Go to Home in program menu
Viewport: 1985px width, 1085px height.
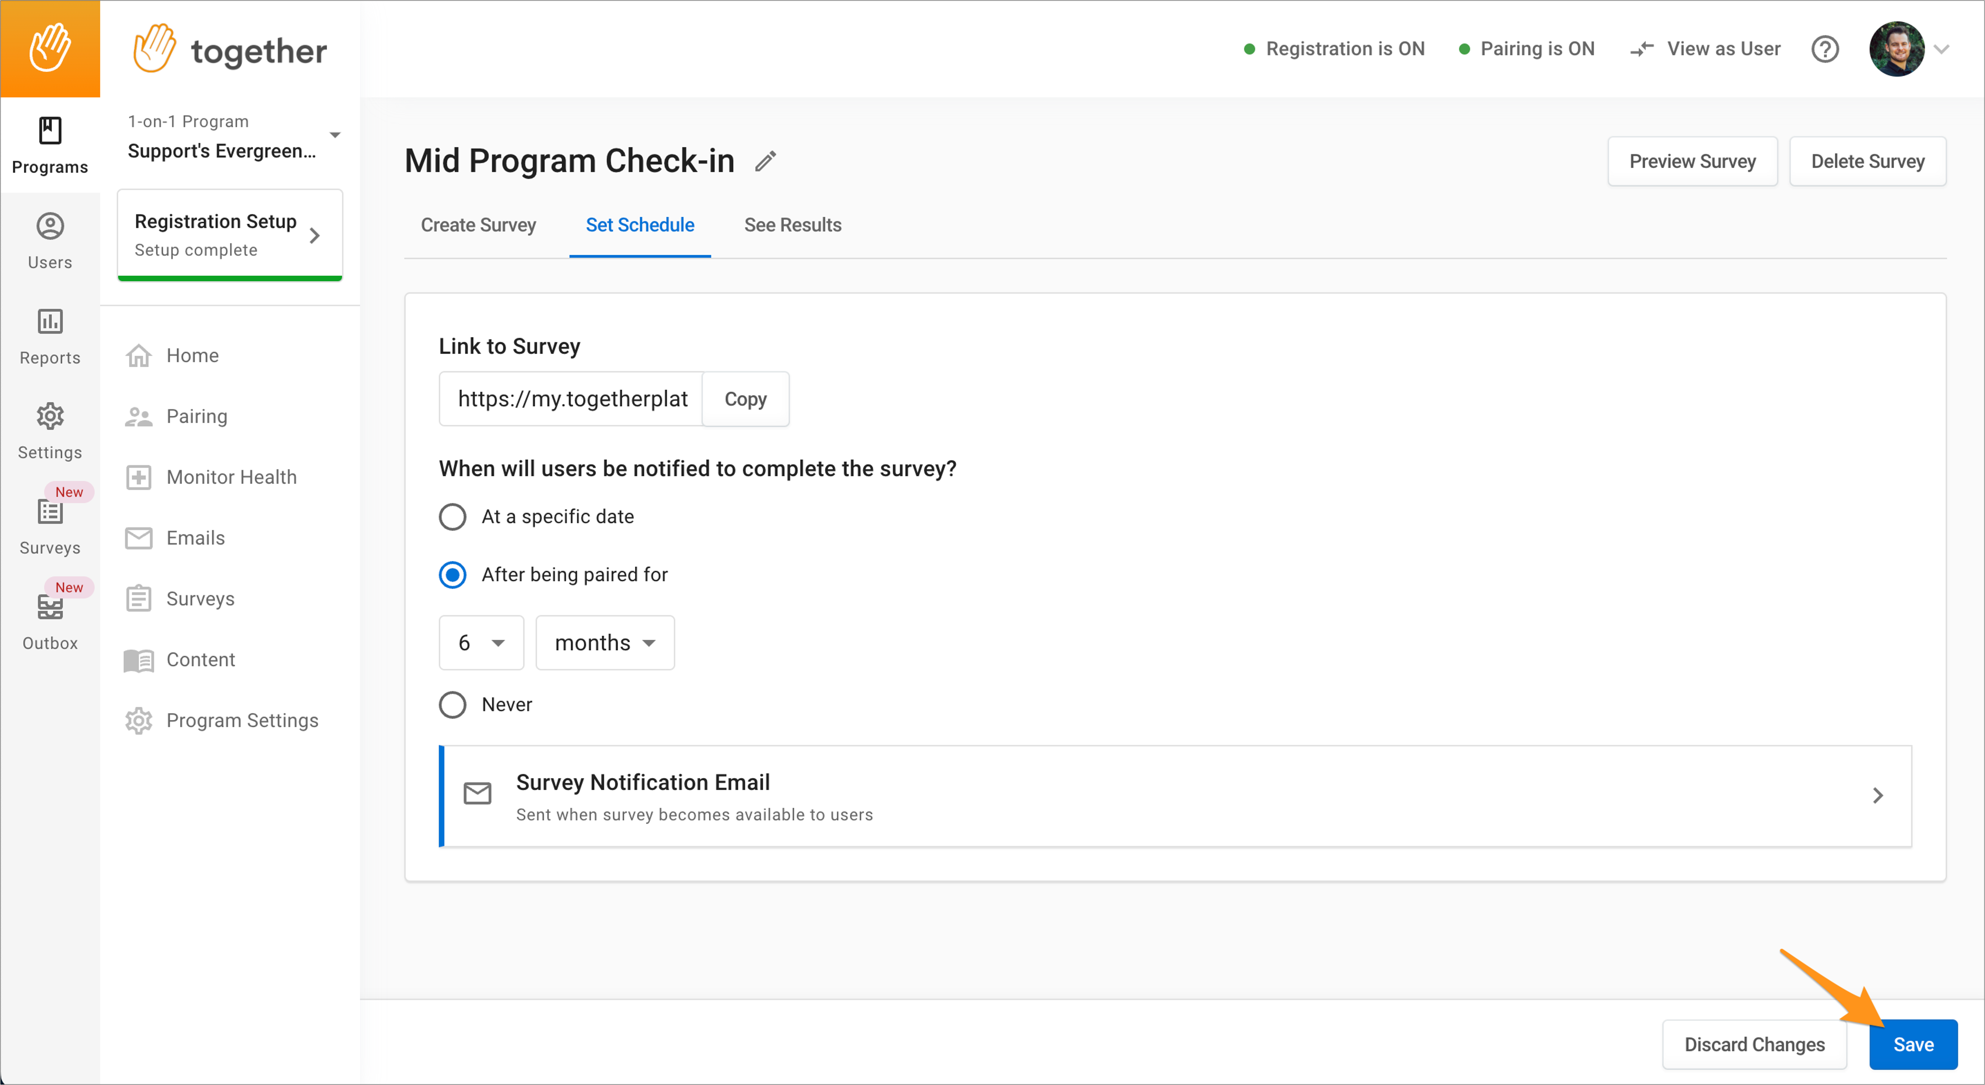192,355
